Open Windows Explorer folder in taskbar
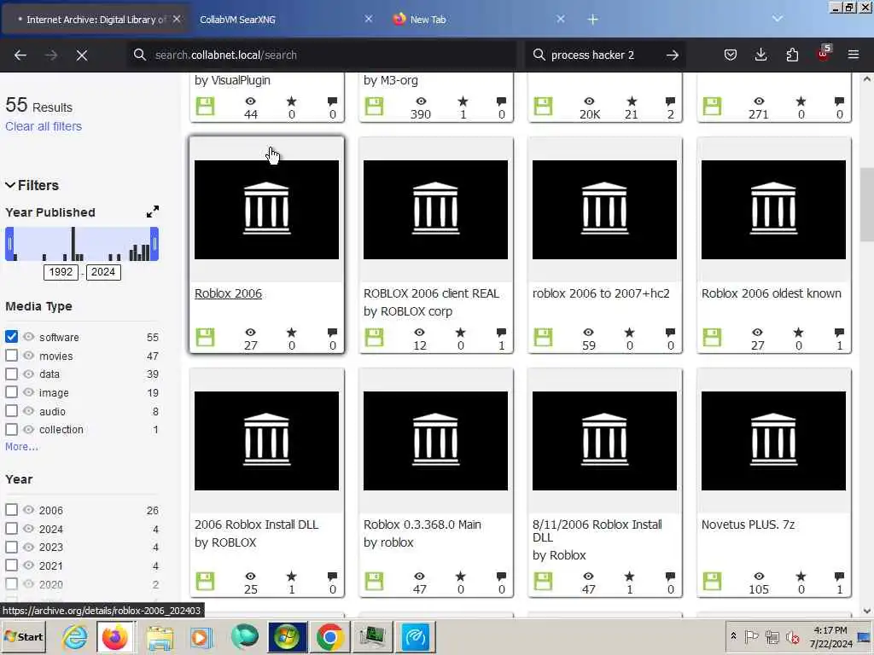The width and height of the screenshot is (874, 655). click(160, 636)
